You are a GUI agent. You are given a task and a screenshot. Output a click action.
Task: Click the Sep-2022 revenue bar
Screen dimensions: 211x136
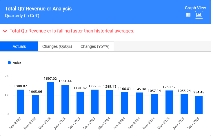[x=20, y=101]
